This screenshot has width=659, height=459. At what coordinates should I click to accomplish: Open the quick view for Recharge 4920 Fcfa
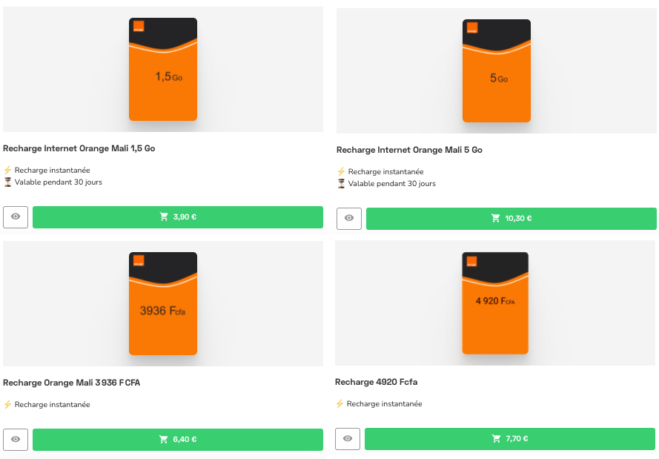coord(348,438)
